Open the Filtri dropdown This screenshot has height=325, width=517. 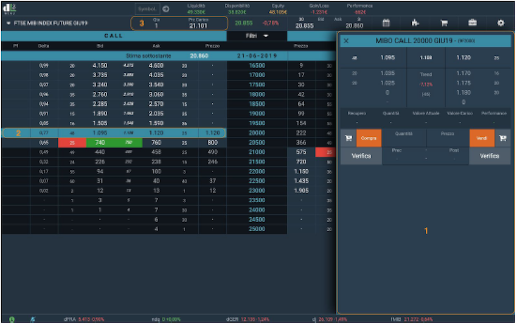[257, 36]
